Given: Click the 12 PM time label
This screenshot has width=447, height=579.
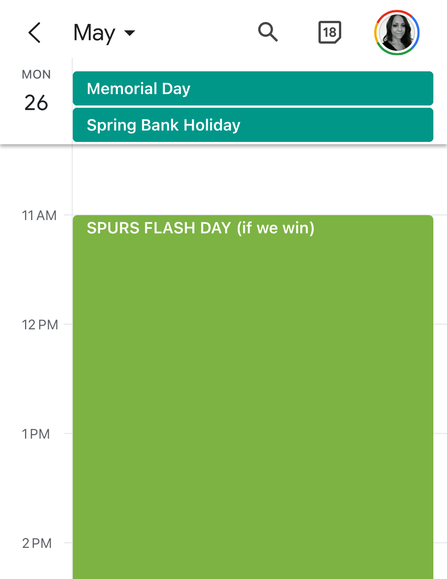Looking at the screenshot, I should click(40, 325).
